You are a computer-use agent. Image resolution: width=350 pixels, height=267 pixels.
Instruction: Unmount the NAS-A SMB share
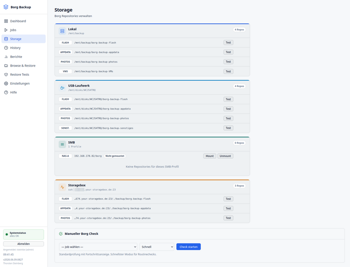click(225, 156)
